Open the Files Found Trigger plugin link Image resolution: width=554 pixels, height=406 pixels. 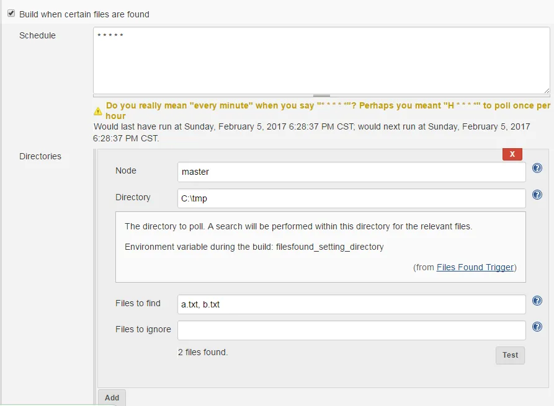coord(475,267)
